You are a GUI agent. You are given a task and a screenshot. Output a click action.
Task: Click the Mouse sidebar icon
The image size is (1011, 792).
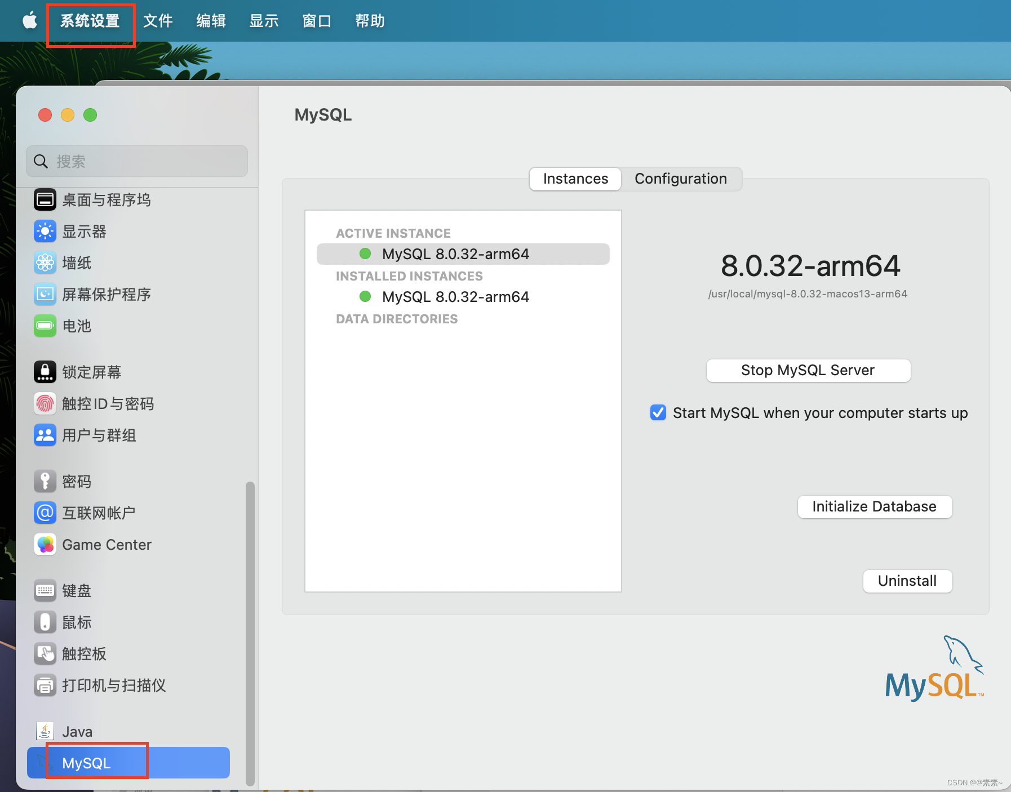tap(45, 622)
